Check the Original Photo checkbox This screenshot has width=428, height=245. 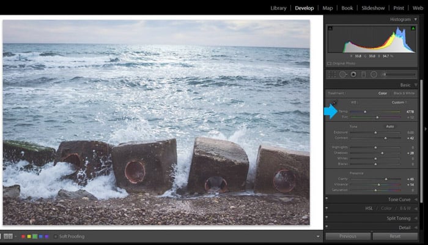point(329,63)
